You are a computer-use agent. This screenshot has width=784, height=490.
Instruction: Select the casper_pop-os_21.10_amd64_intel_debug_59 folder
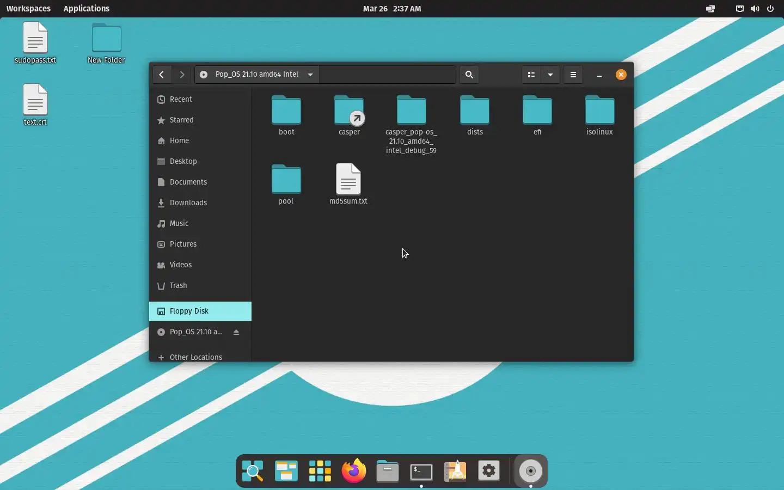coord(412,125)
